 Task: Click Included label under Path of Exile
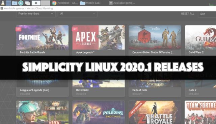coord(137,94)
